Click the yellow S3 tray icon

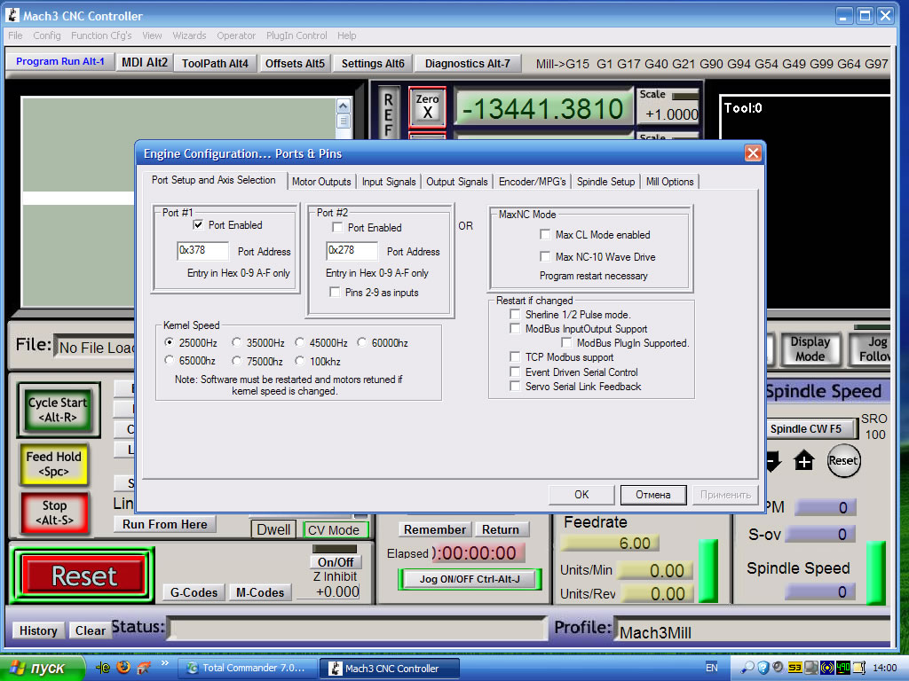(794, 668)
